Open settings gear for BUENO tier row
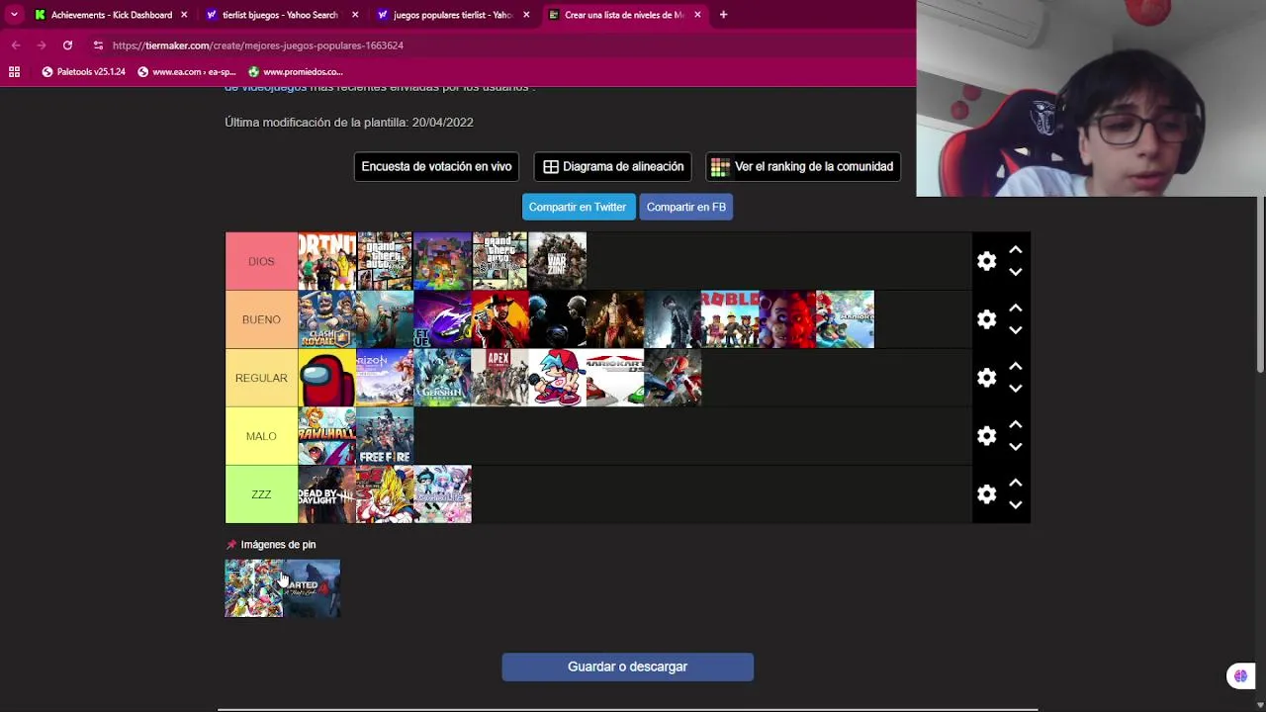The image size is (1266, 712). coord(986,319)
